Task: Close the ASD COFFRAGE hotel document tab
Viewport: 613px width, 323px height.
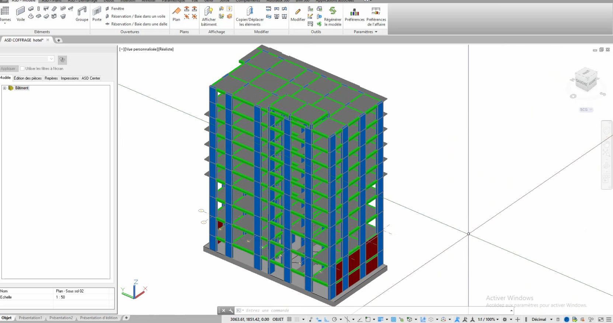Action: 48,40
